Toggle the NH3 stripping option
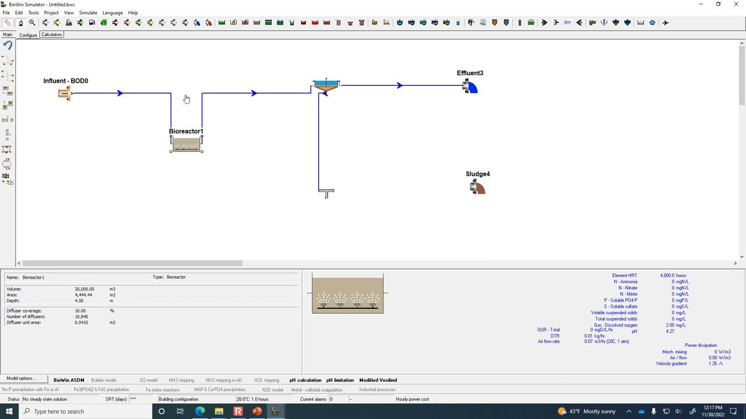Viewport: 746px width, 419px height. click(181, 380)
